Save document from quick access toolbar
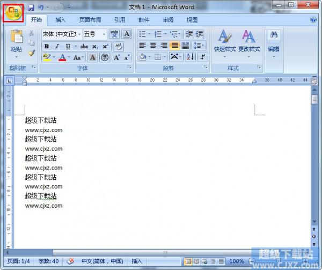Viewport: 322px width, 270px height. point(31,8)
